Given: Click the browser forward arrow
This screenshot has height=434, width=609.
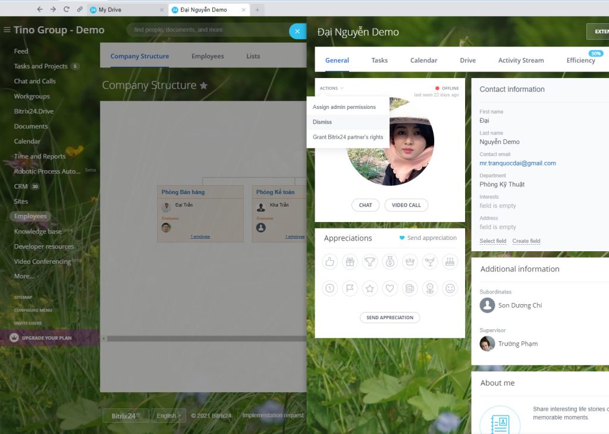Looking at the screenshot, I should click(x=53, y=10).
